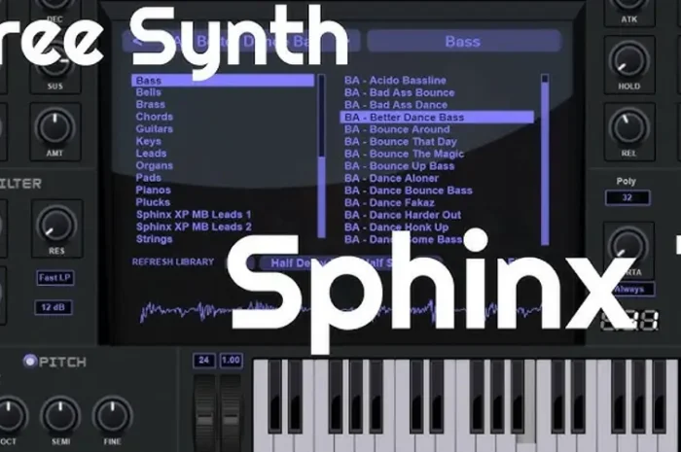The width and height of the screenshot is (681, 452).
Task: Select the Strings category
Action: 154,239
